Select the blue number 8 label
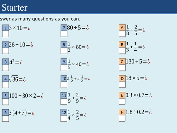Viewport: 177px width, 133px height. [64, 45]
